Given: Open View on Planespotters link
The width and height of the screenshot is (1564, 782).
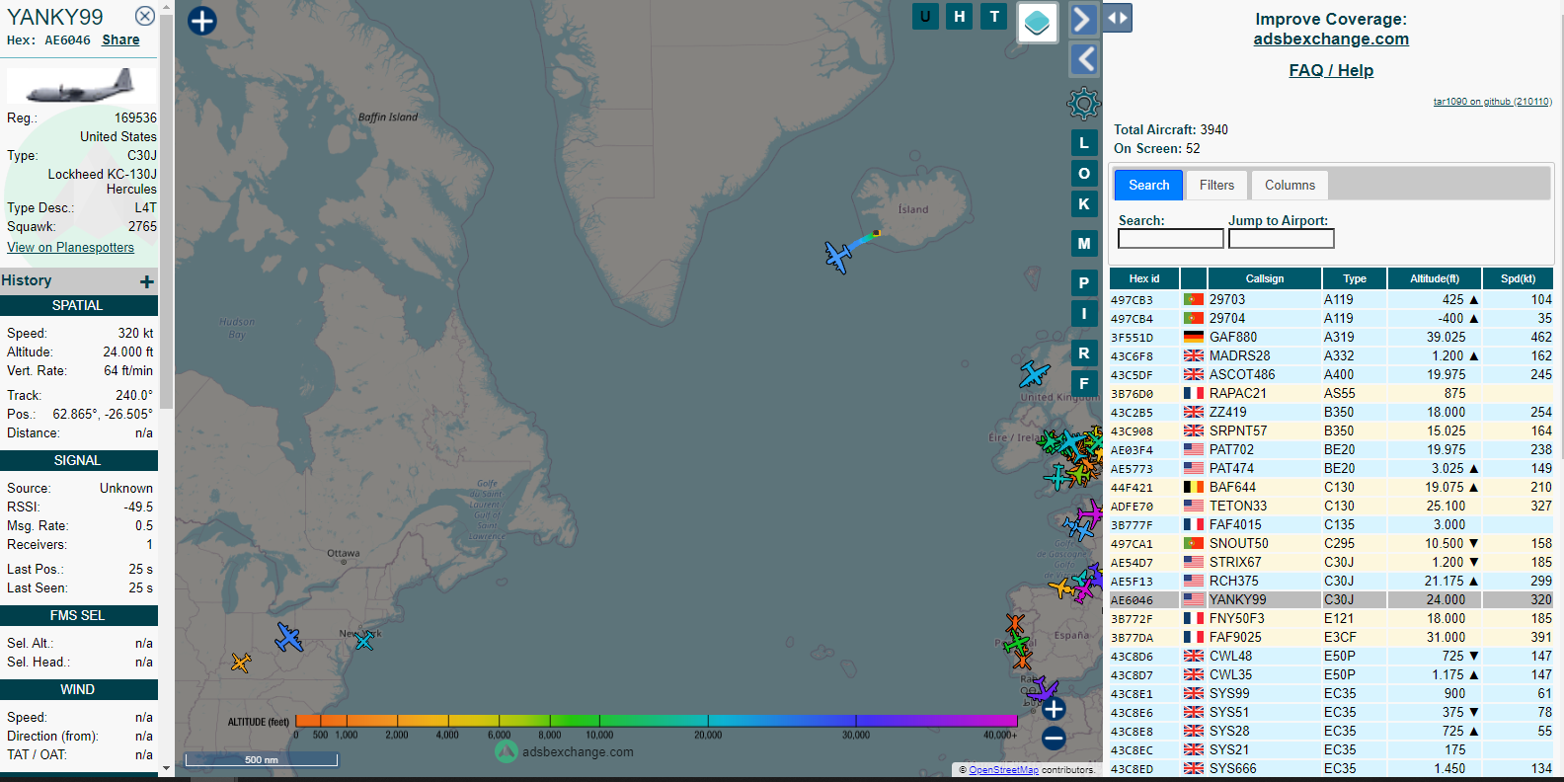Looking at the screenshot, I should [x=70, y=247].
